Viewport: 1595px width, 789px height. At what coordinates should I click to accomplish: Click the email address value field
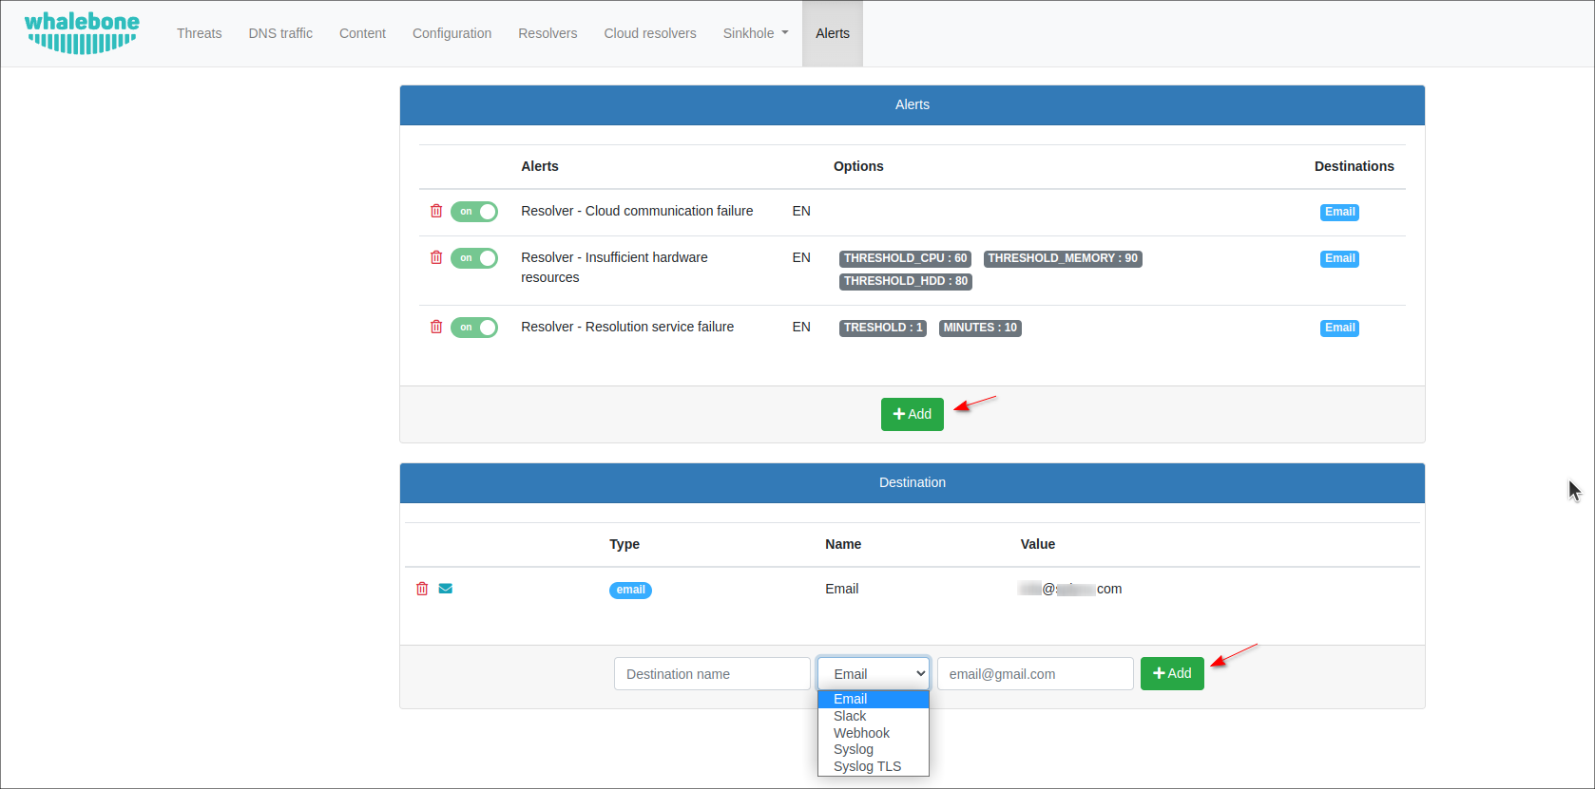[x=1035, y=674]
